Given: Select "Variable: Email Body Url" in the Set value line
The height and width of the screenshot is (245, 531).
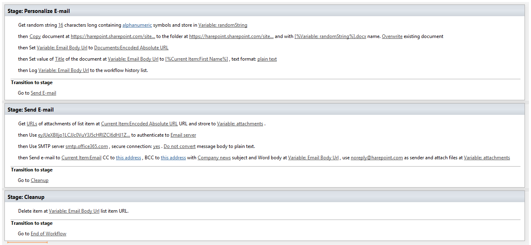Looking at the screenshot, I should 133,59.
